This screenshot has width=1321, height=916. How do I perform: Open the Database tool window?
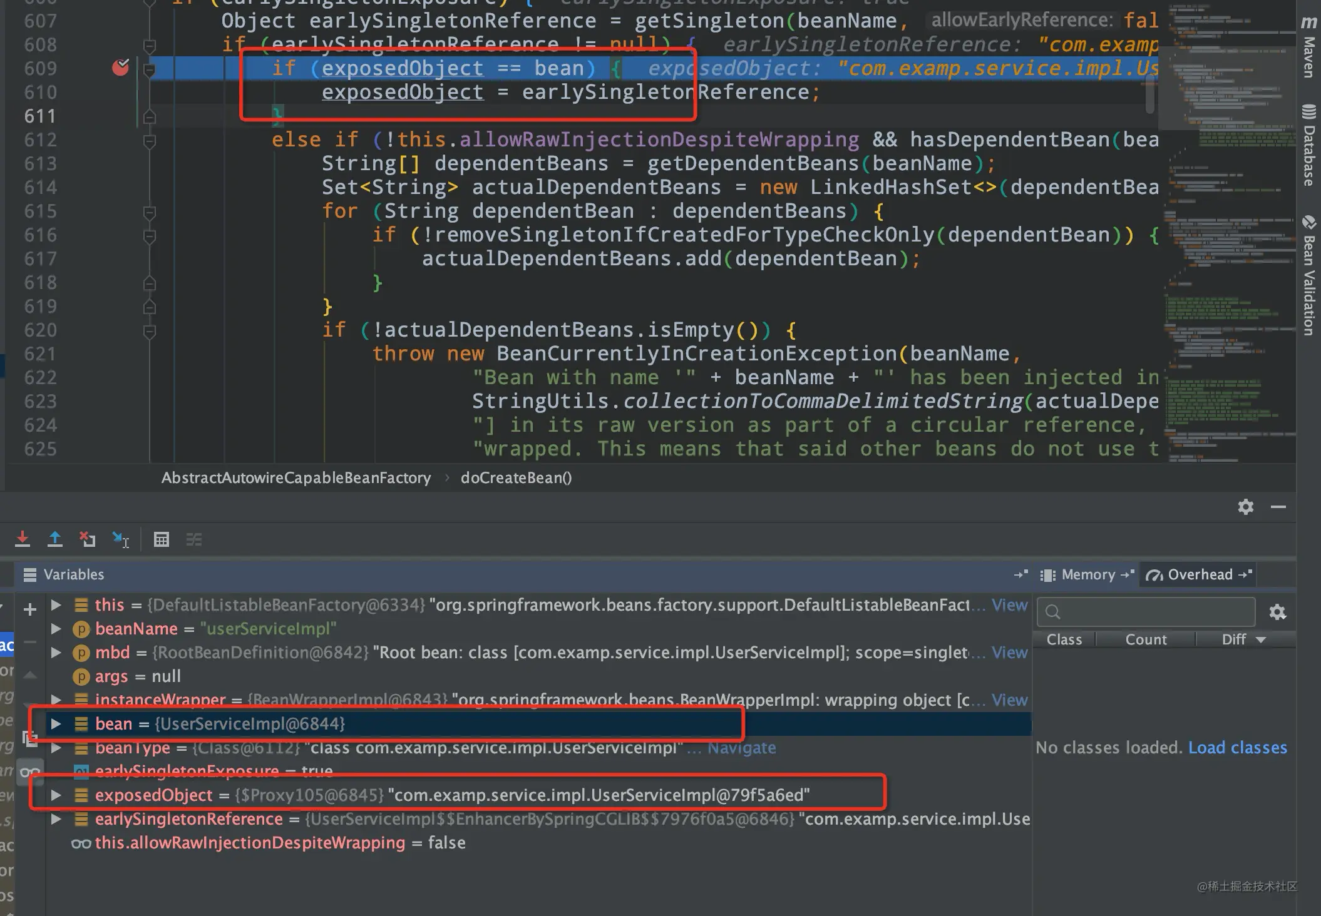pyautogui.click(x=1308, y=145)
